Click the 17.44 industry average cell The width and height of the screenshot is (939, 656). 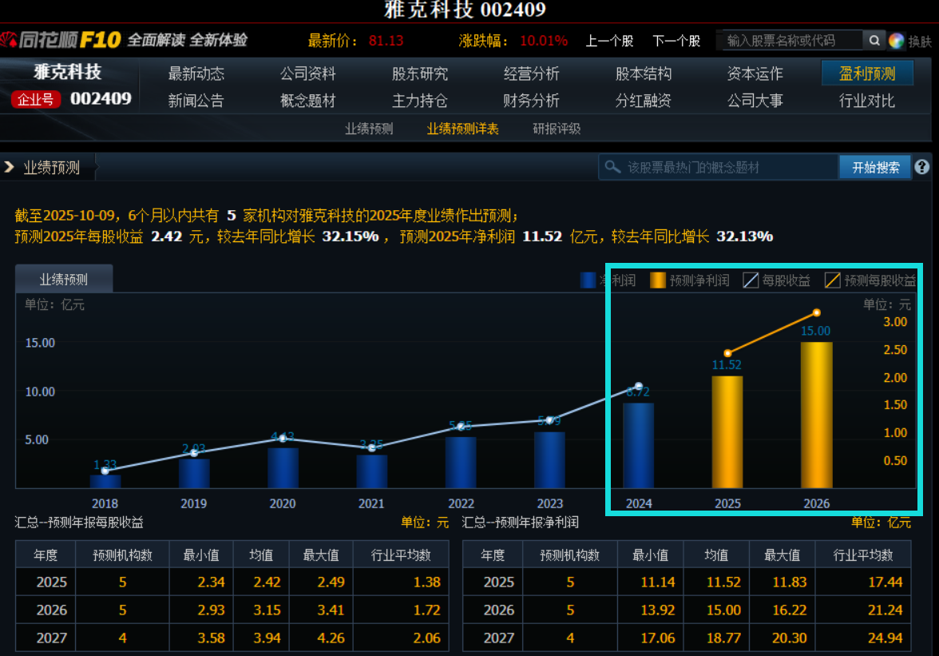863,582
